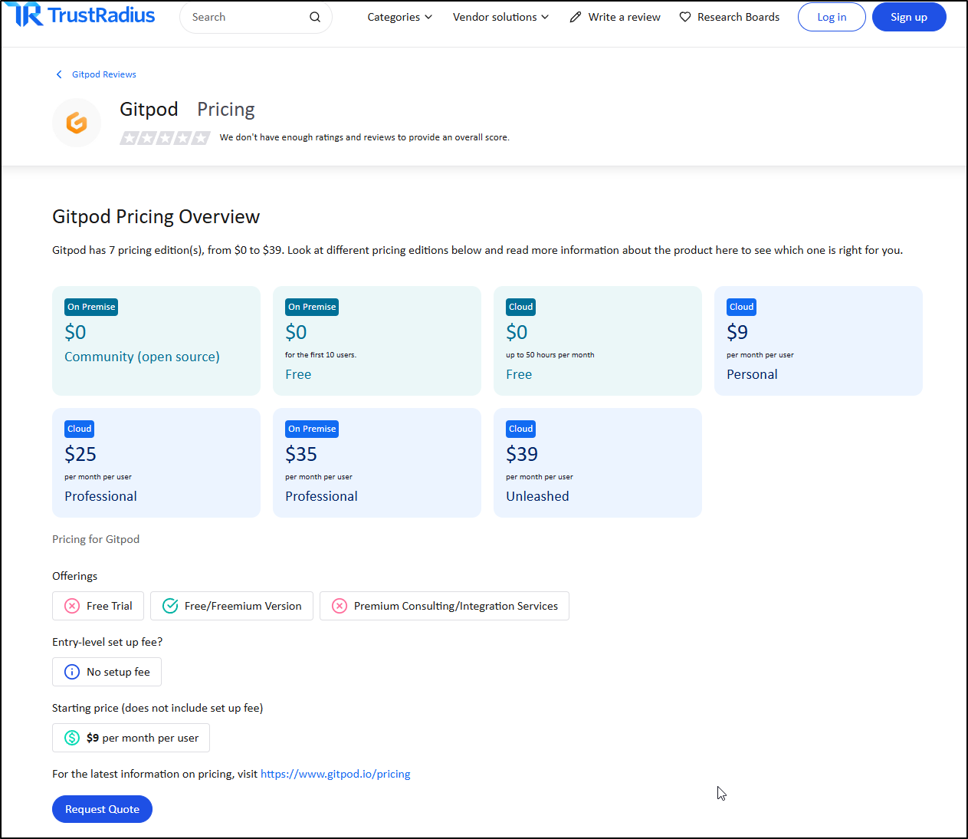
Task: Click the heart icon beside Research Boards
Action: (x=685, y=17)
